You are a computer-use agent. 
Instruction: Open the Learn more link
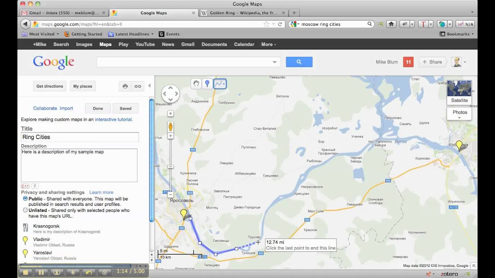coord(101,192)
